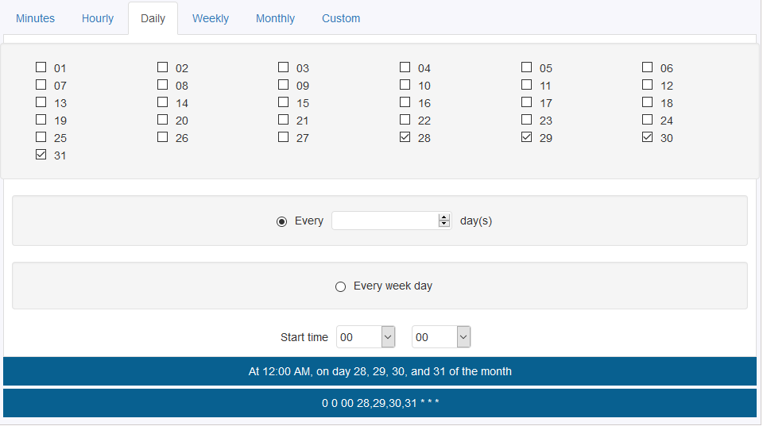Tick the day 12 checkbox

click(x=647, y=85)
